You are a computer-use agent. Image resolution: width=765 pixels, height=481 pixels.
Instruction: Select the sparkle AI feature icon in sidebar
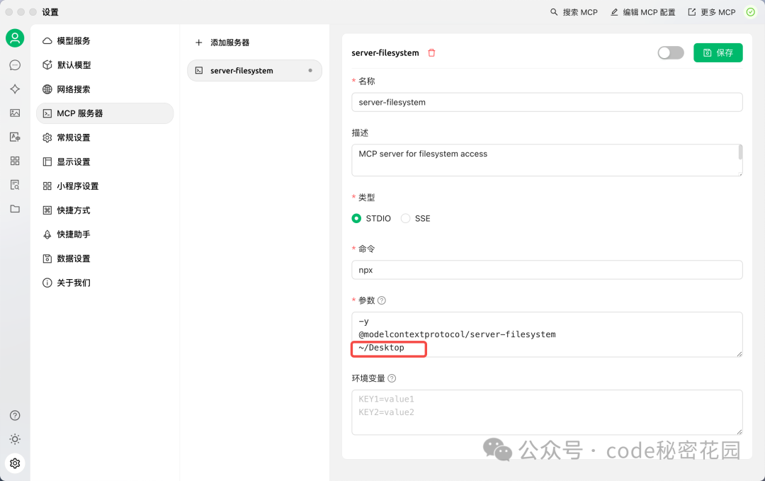click(x=15, y=89)
